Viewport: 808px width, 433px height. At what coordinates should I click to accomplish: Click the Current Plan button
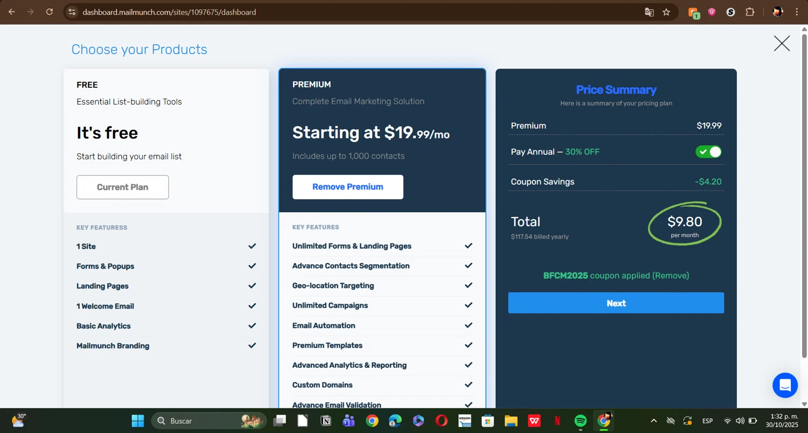[122, 187]
